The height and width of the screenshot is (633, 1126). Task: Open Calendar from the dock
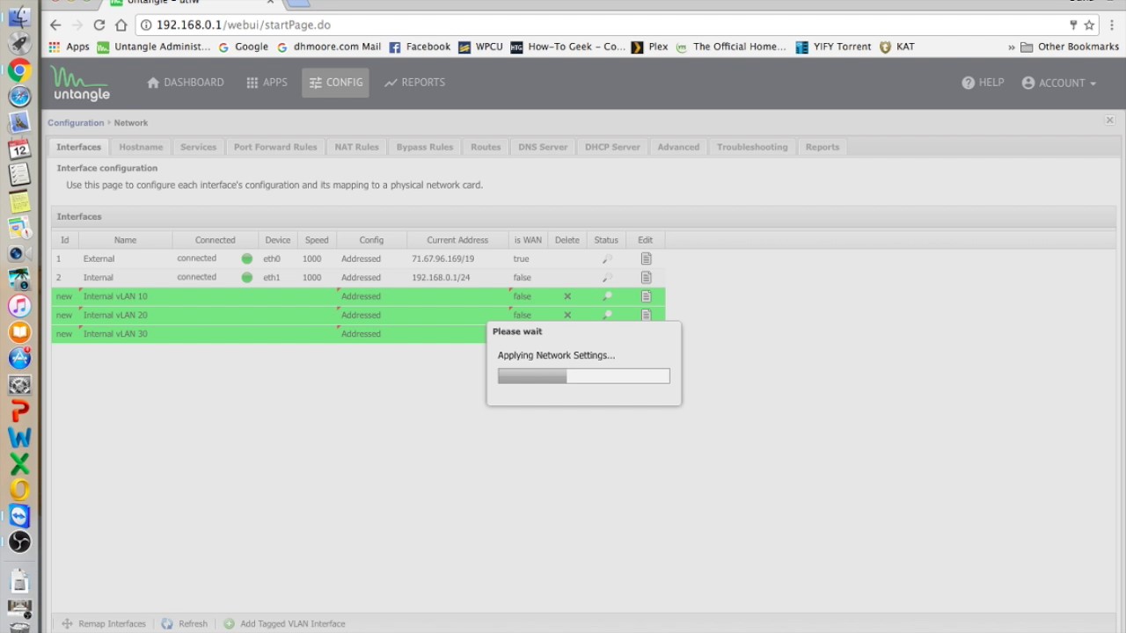pyautogui.click(x=19, y=149)
